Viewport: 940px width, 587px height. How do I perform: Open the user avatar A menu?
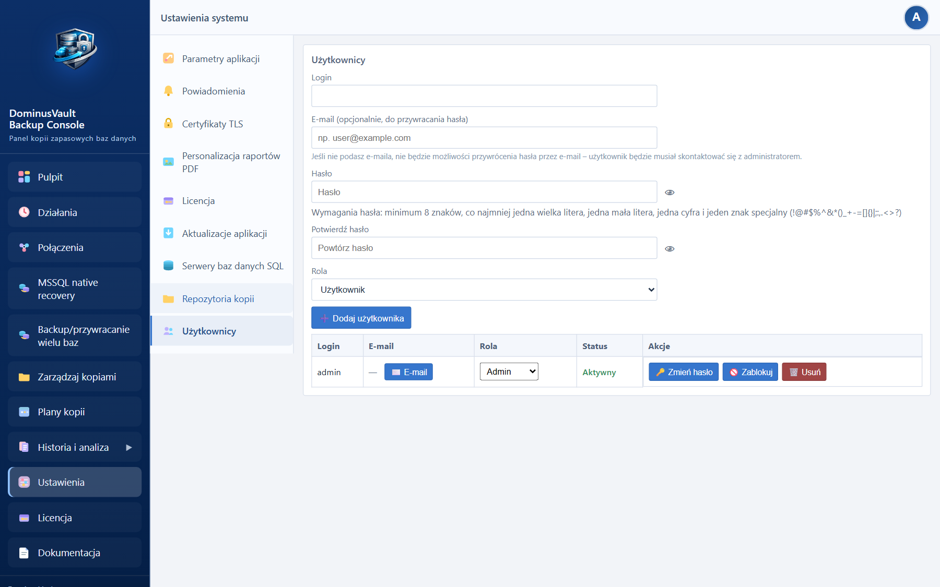(x=916, y=18)
